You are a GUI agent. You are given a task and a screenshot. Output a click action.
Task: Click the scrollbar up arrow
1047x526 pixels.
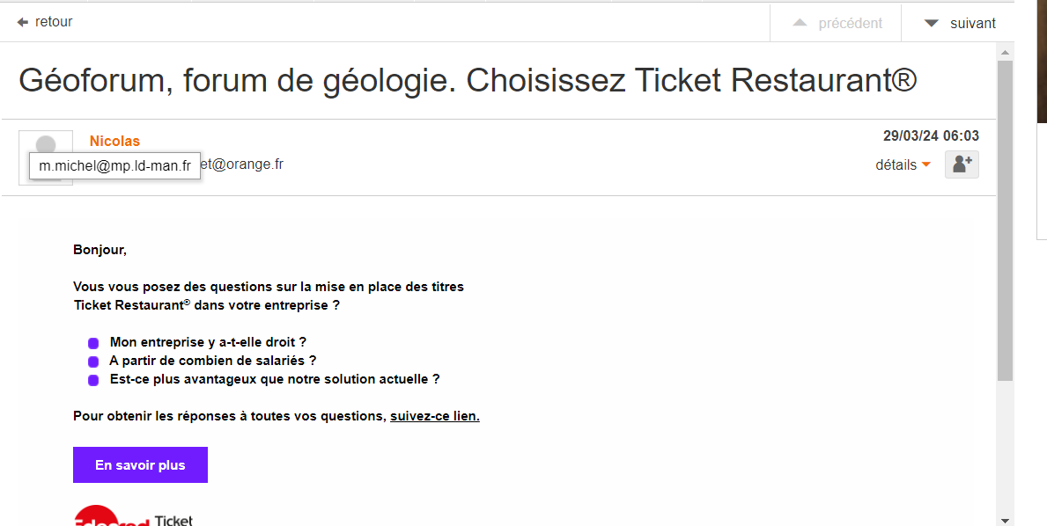1005,52
